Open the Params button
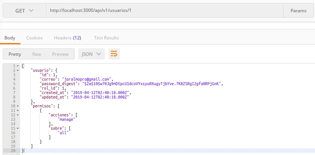 298,11
